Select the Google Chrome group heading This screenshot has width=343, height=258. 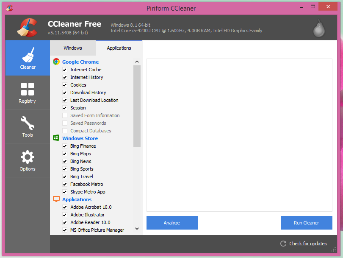80,62
